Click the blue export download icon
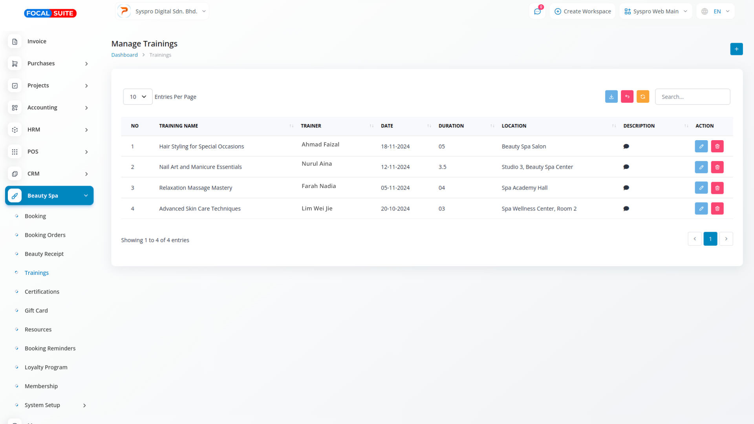Image resolution: width=754 pixels, height=424 pixels. (611, 97)
